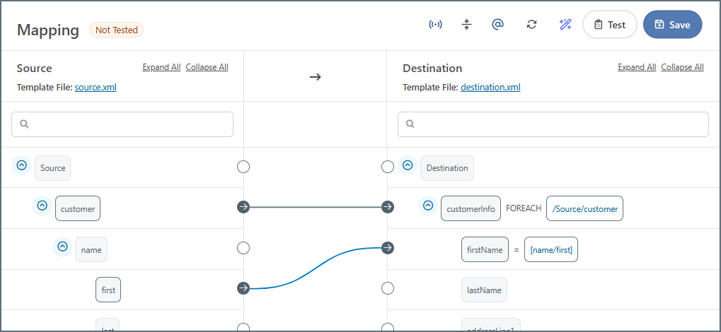Image resolution: width=721 pixels, height=332 pixels.
Task: Select the /Source/customer FOREACH expression box
Action: tap(584, 208)
